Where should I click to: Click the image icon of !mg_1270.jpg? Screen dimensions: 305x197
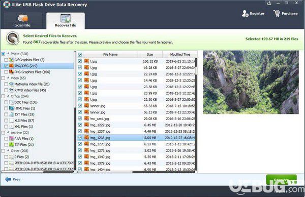(x=86, y=144)
